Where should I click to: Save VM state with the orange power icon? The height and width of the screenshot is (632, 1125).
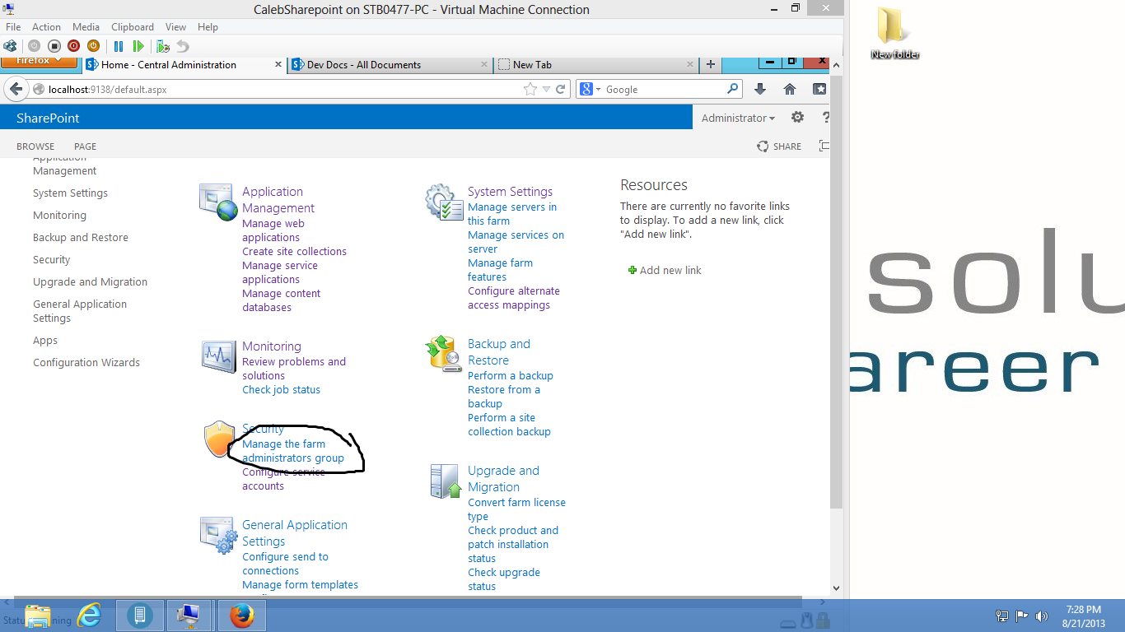[x=93, y=46]
